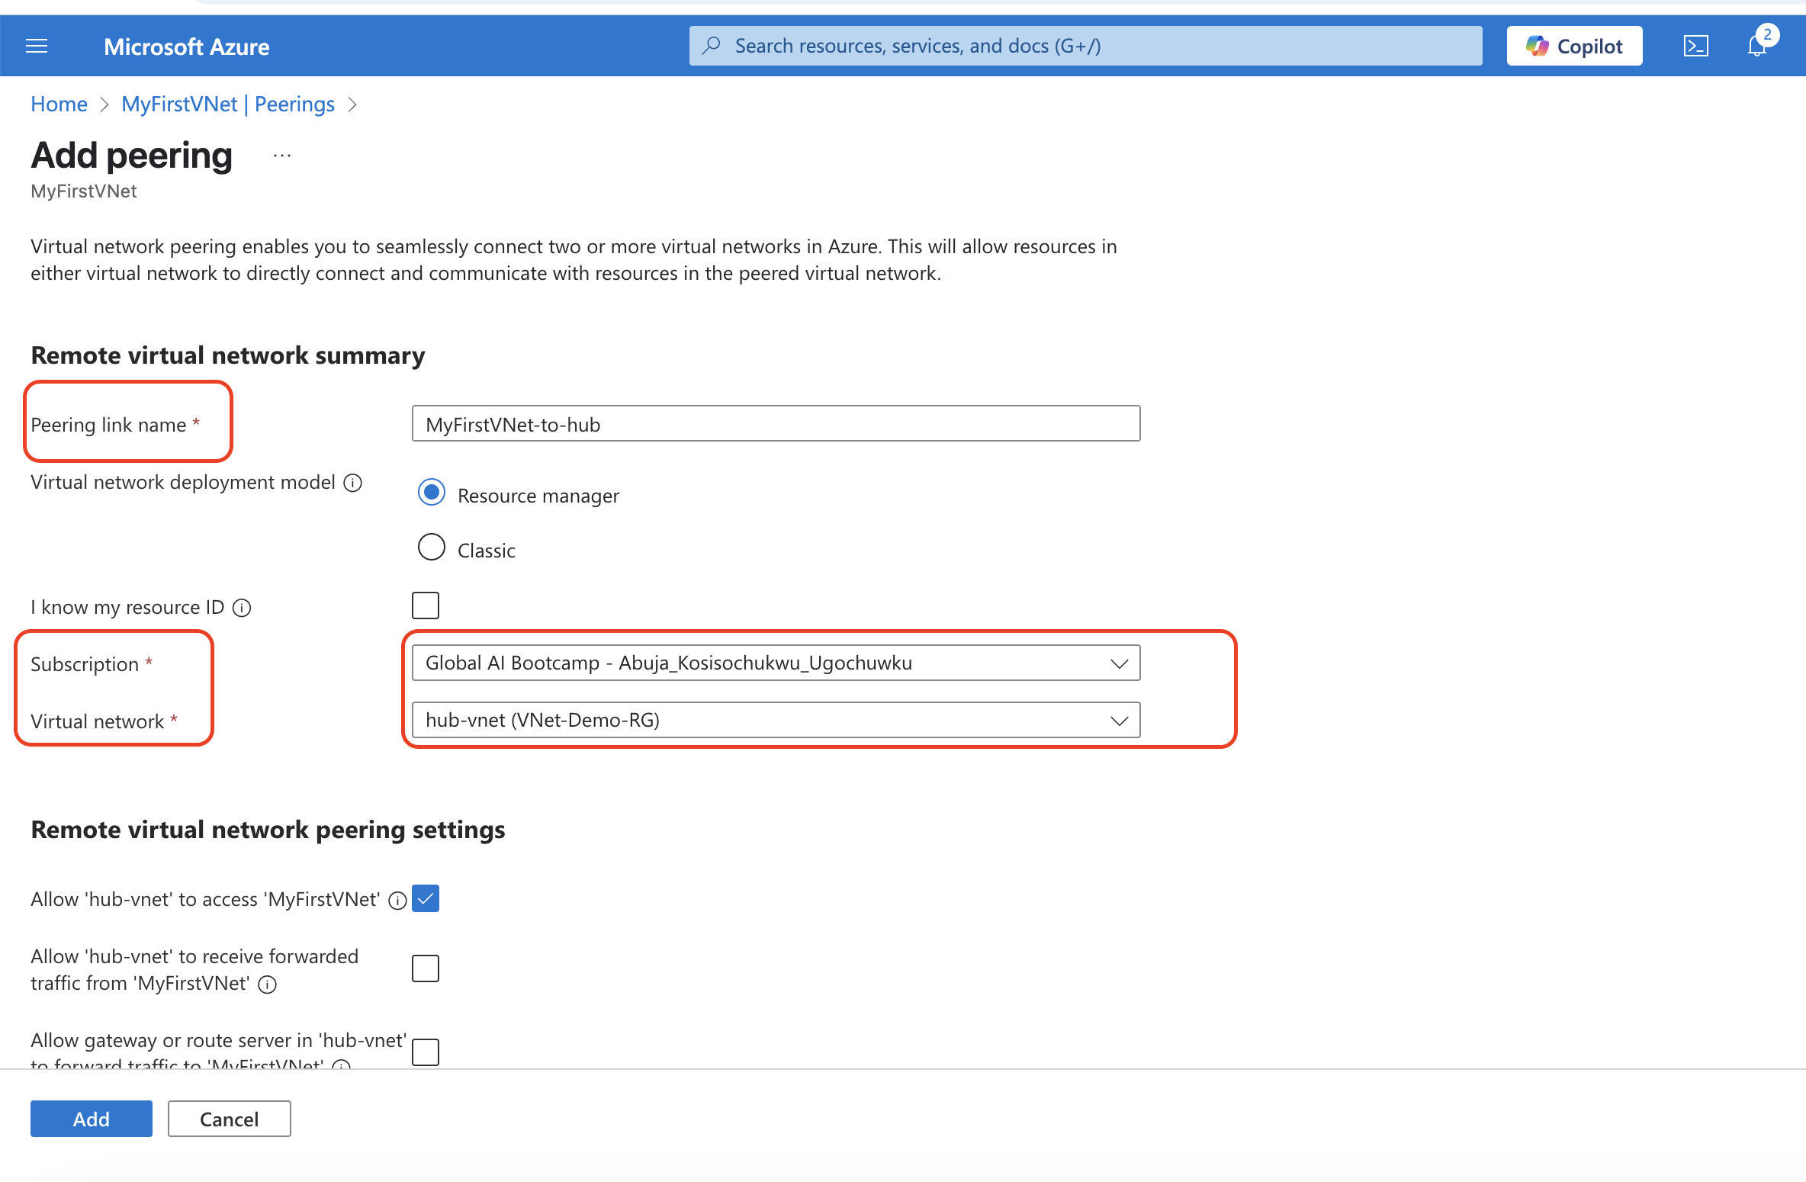Tick the I know my resource ID checkbox

pos(426,605)
